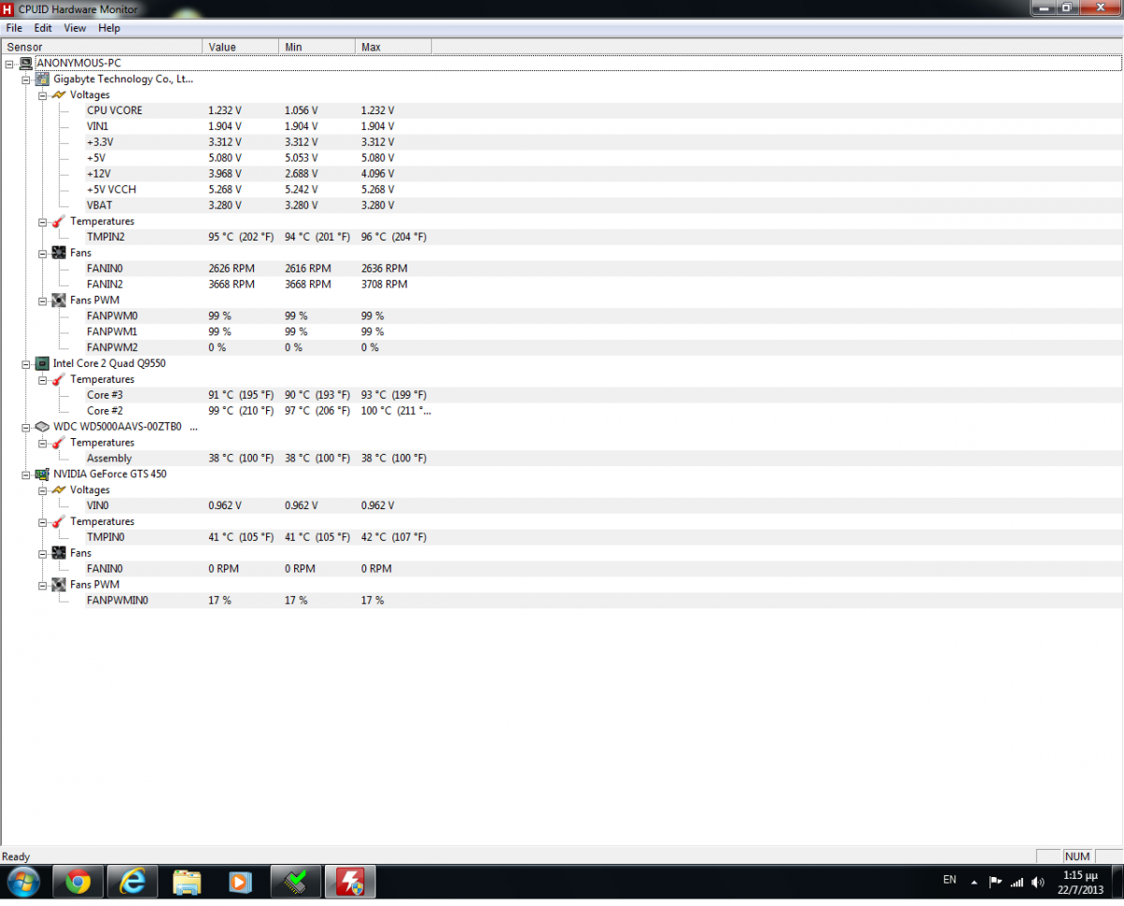Click the motherboard icon beside Gigabyte Technology
This screenshot has height=906, width=1124.
click(x=42, y=80)
